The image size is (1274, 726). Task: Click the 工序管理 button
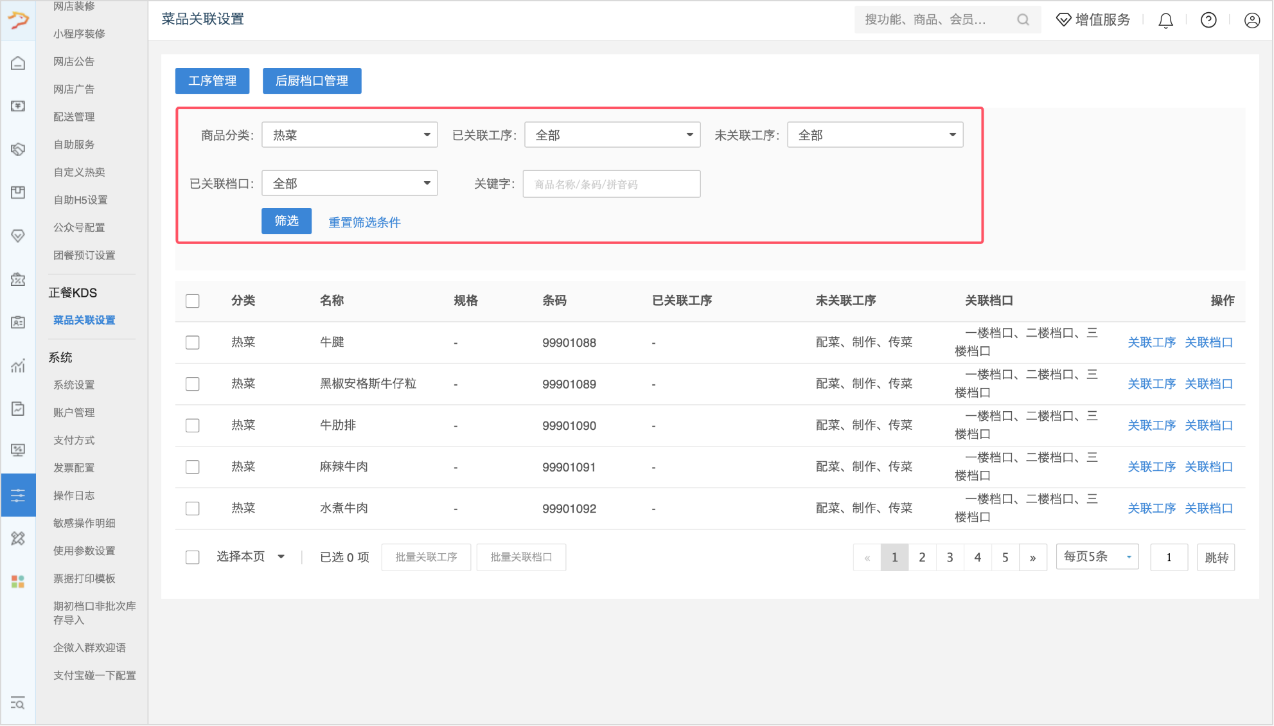click(x=212, y=81)
